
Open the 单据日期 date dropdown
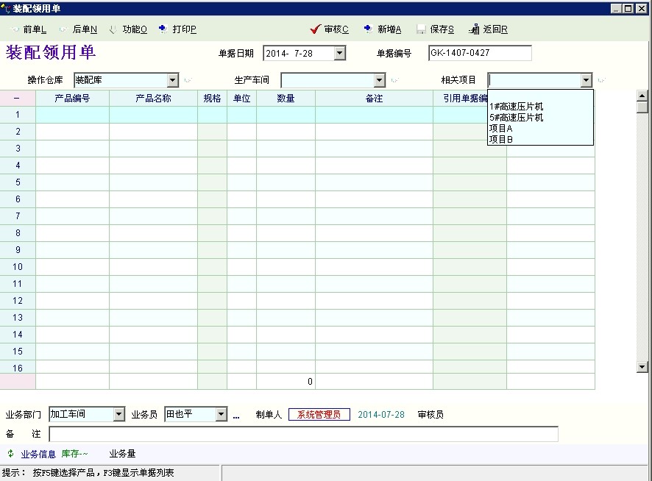[x=339, y=53]
